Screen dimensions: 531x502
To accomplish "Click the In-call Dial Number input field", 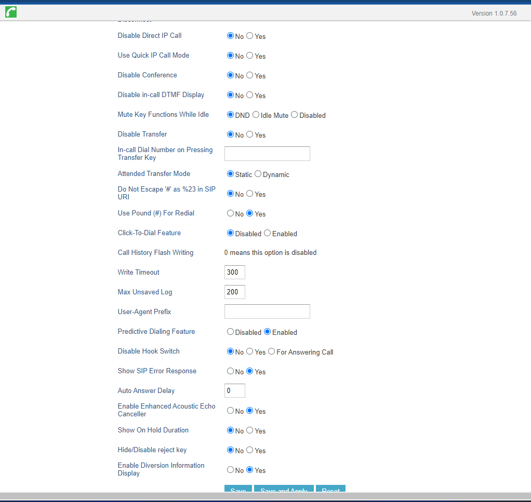I will (267, 154).
